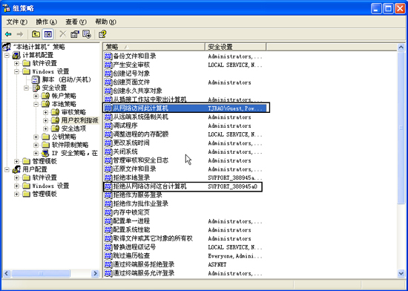
Task: Click the Help toolbar icon
Action: tap(102, 34)
